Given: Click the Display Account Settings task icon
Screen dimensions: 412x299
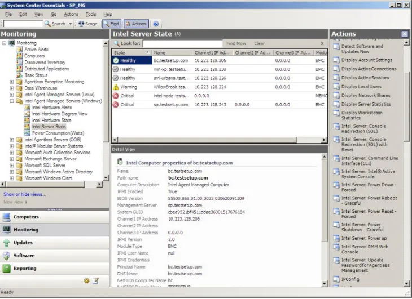Looking at the screenshot, I should 336,60.
